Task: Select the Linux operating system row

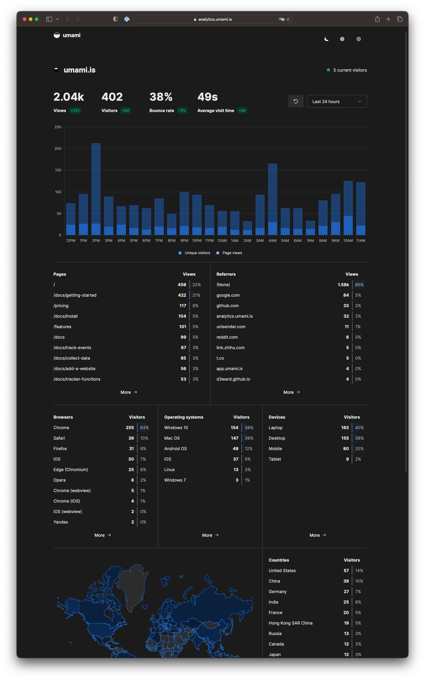Action: pos(210,470)
